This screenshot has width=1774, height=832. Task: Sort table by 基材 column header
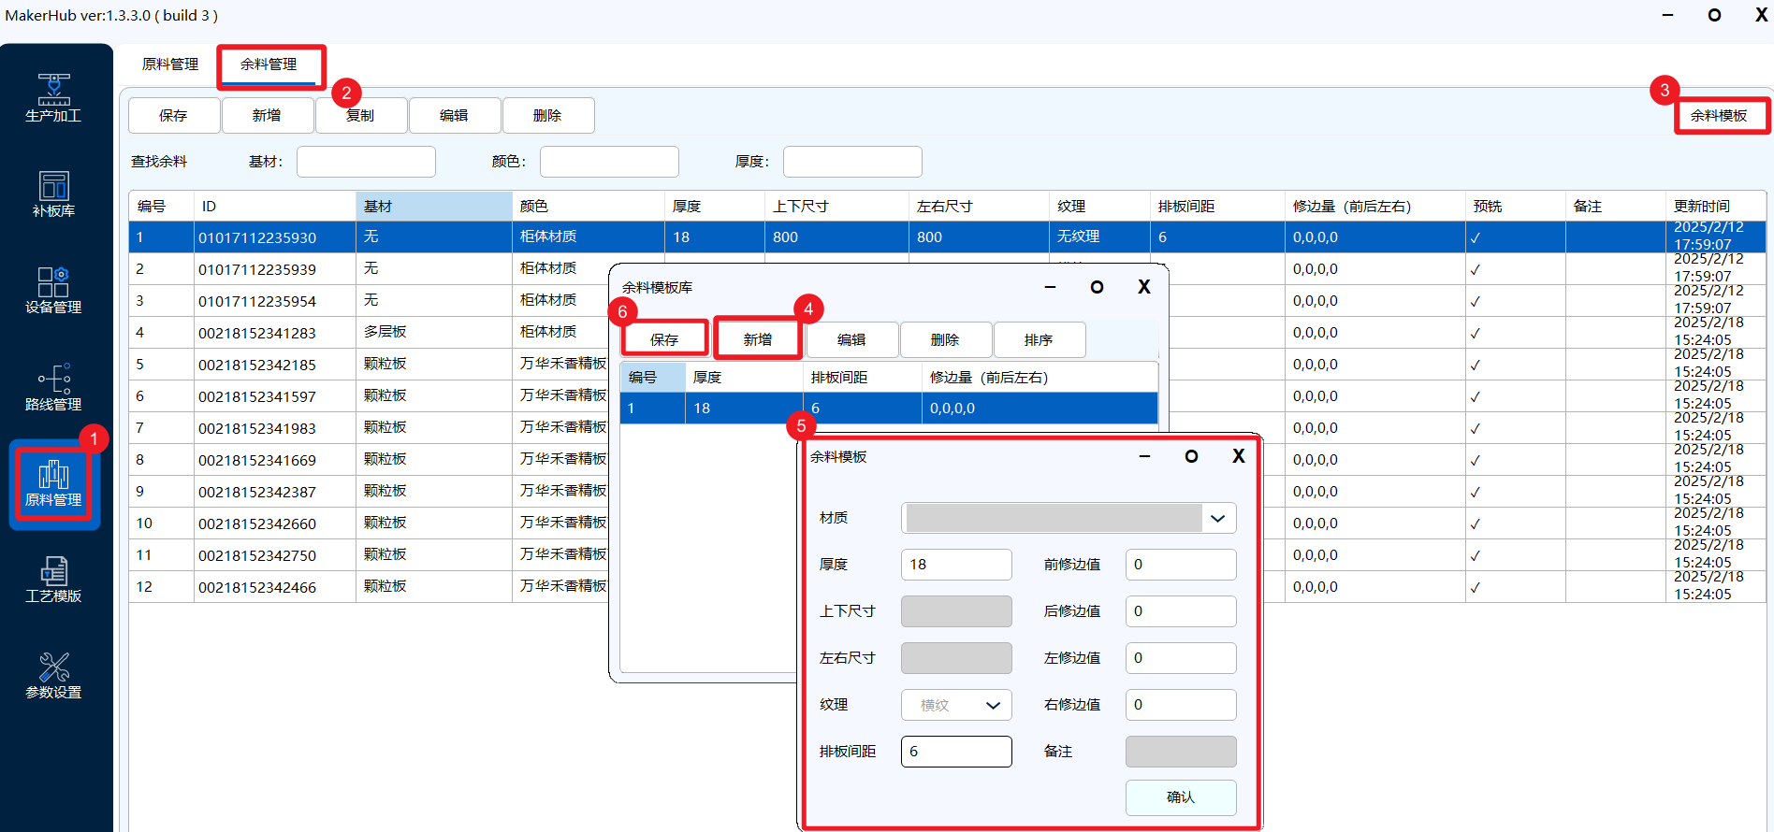(433, 207)
